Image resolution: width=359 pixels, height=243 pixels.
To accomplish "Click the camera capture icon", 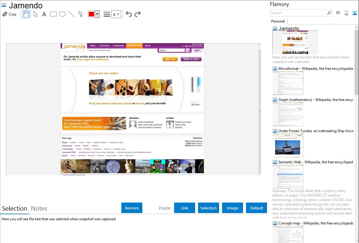I will pos(338,13).
